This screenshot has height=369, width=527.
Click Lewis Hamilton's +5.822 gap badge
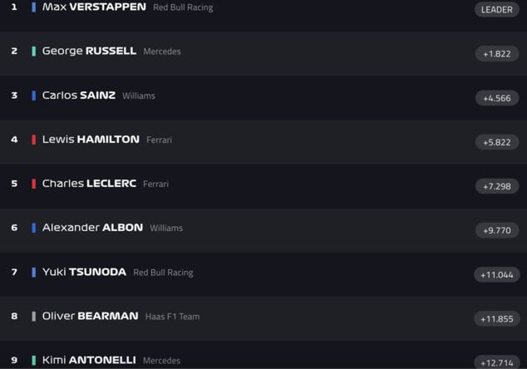(497, 142)
